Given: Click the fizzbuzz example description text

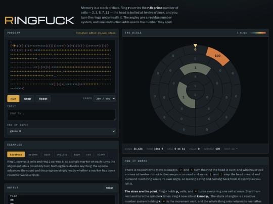Looking at the screenshot, I should pos(61,168).
